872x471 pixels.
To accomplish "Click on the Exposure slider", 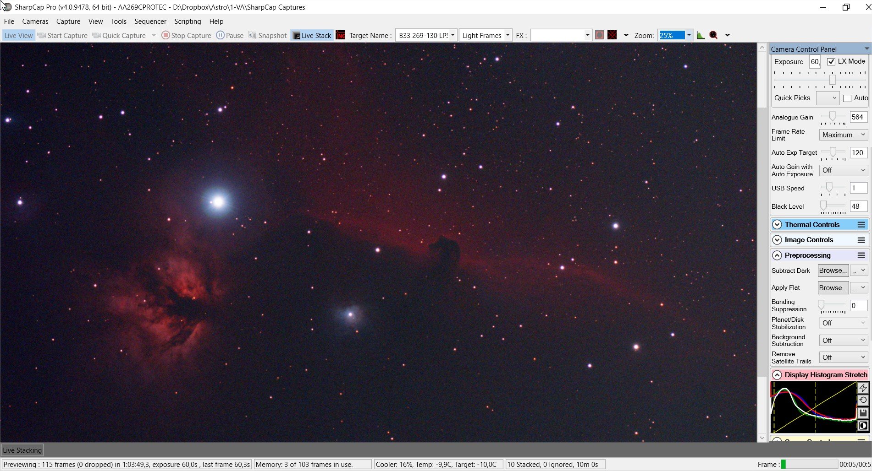I will coord(820,80).
